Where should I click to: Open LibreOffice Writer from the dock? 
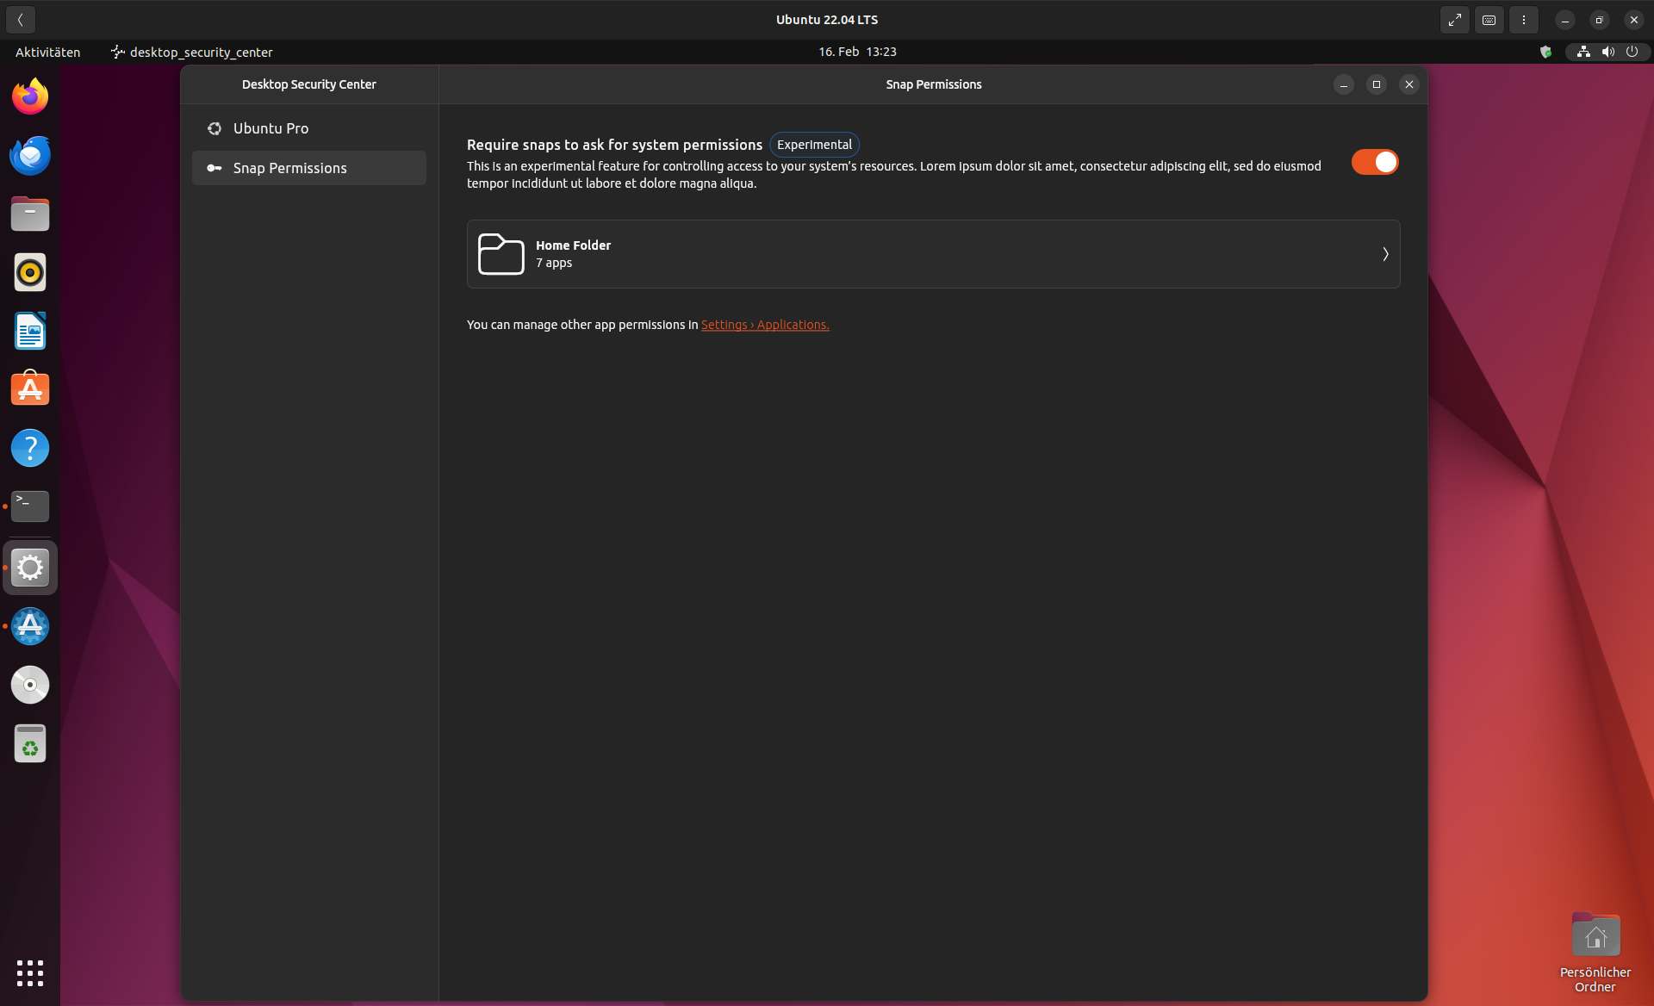[x=30, y=331]
